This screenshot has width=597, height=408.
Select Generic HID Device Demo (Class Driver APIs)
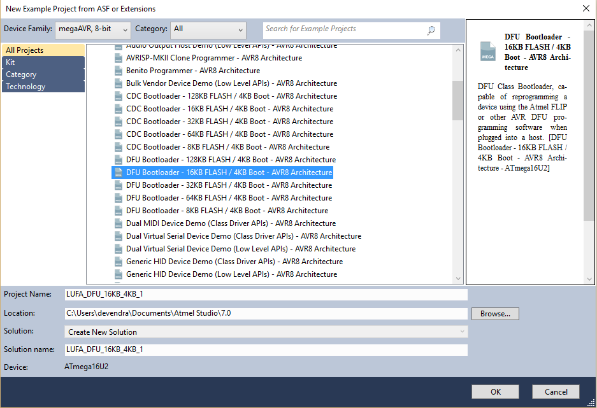click(x=234, y=262)
